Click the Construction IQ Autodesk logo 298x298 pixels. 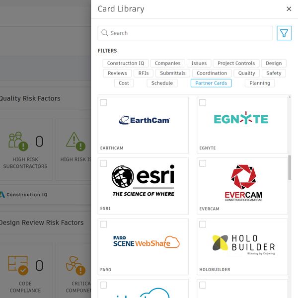(x=2, y=195)
